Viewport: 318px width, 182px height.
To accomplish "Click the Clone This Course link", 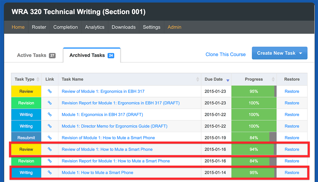I will click(x=226, y=54).
